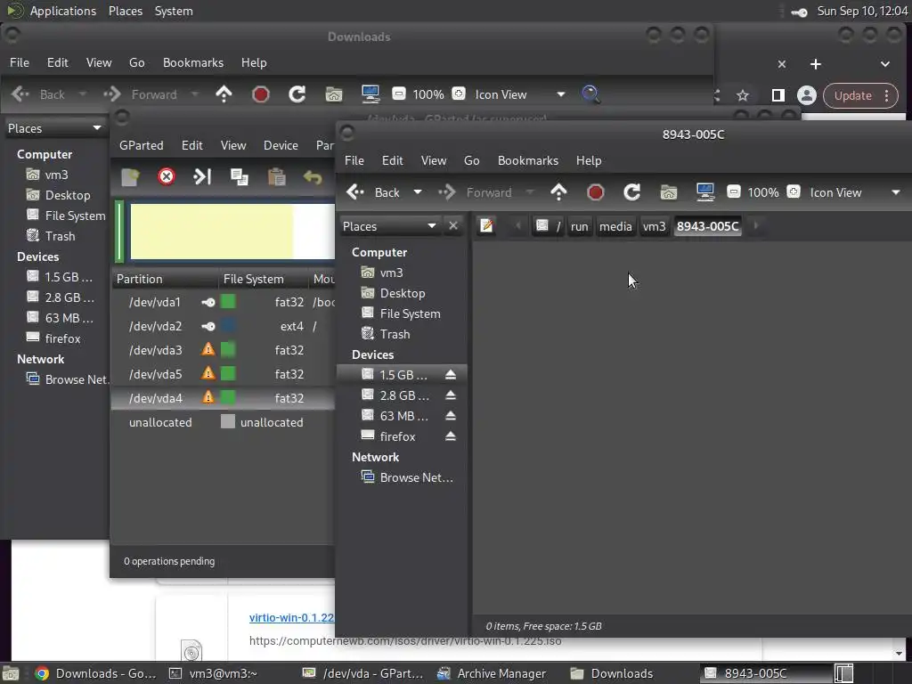
Task: Zoom out in Downloads window
Action: 399,94
